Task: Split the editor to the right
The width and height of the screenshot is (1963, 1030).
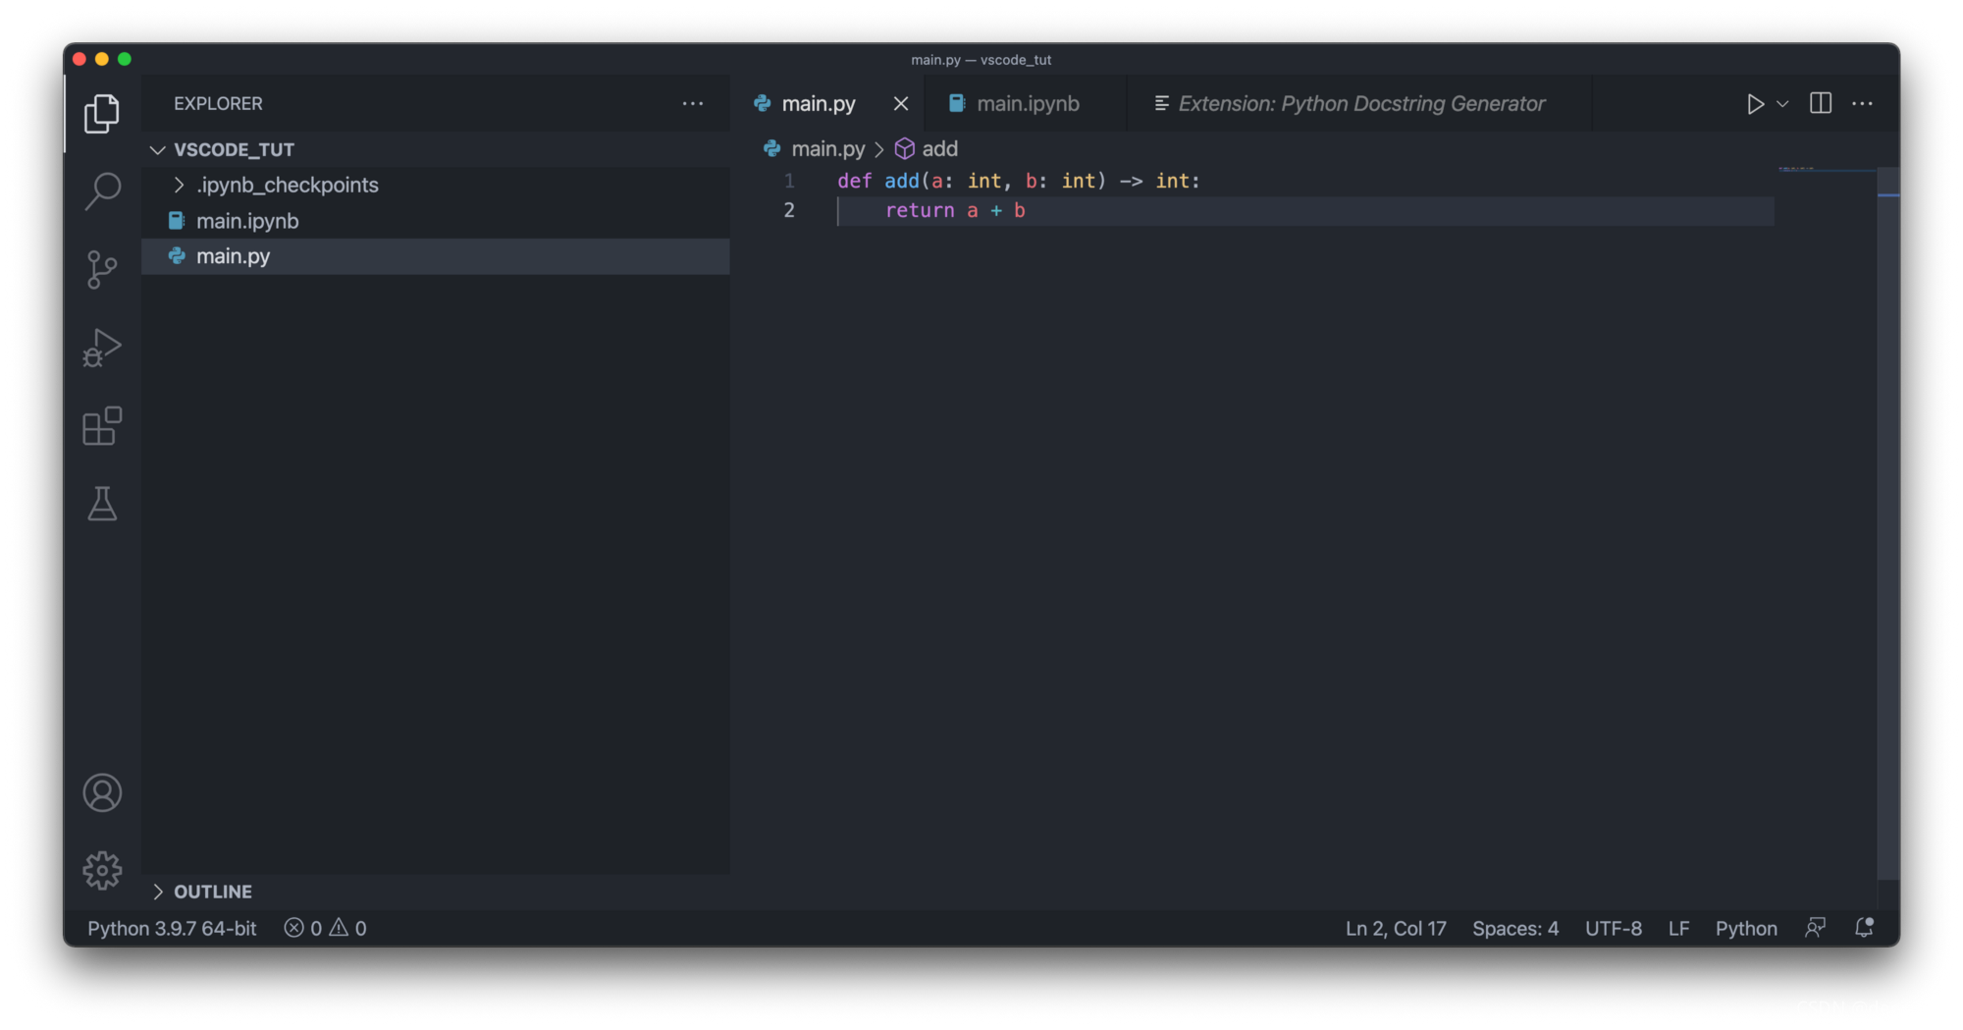Action: point(1821,103)
